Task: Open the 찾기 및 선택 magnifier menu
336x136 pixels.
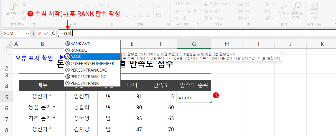Action: click(297, 10)
